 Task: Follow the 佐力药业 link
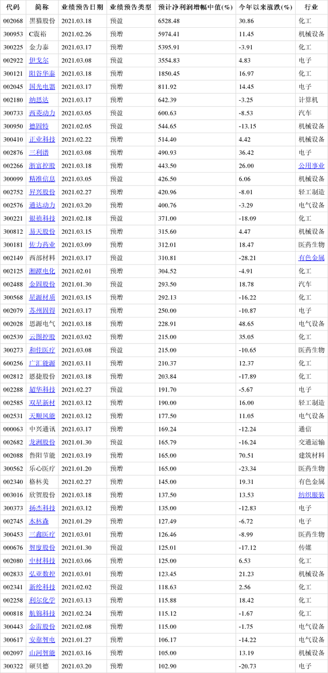pos(42,245)
